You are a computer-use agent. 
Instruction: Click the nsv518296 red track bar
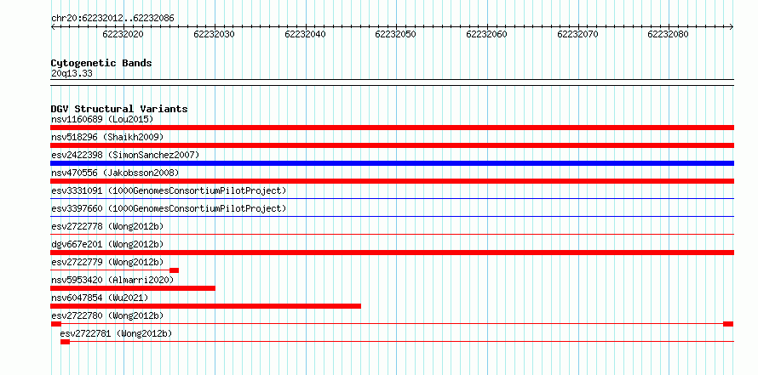tap(392, 145)
